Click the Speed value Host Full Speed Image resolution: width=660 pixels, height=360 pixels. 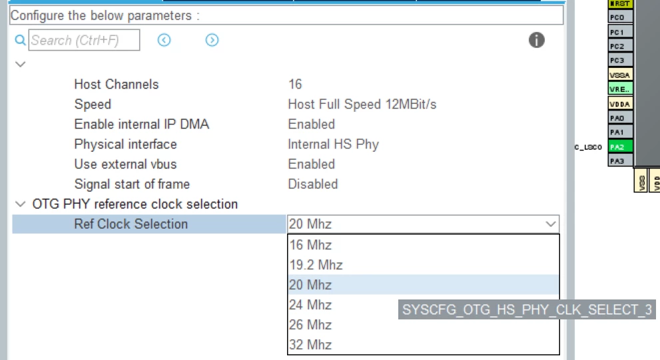(362, 104)
